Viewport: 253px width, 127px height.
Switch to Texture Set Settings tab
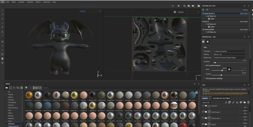[221, 98]
